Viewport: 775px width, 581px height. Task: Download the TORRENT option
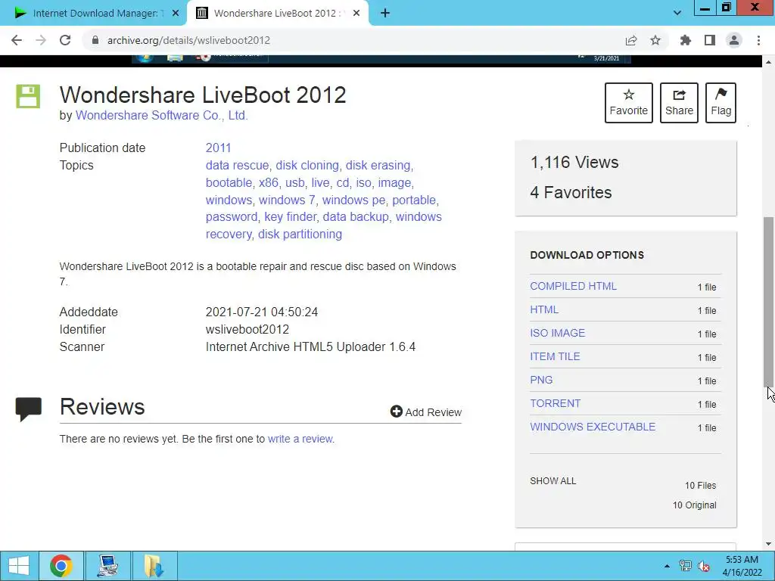(x=556, y=404)
